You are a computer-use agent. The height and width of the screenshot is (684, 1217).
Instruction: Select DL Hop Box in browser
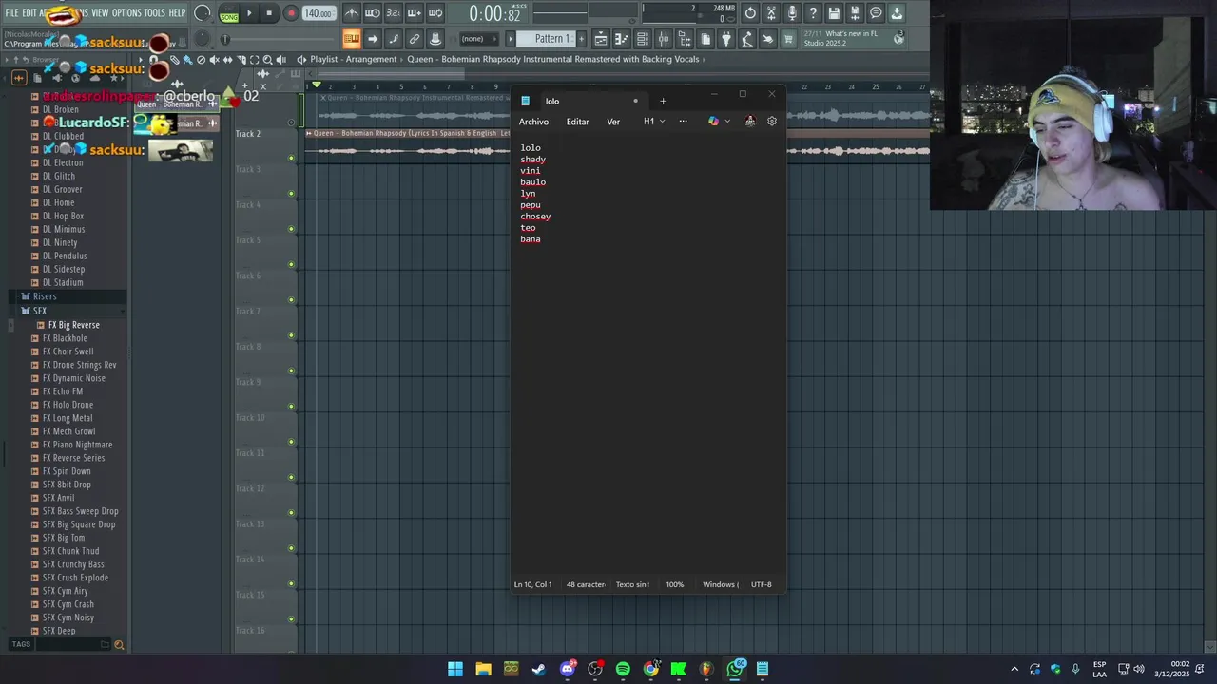[x=63, y=216]
